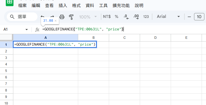Apply NT$ currency format
Image resolution: width=206 pixels, height=105 pixels.
tap(107, 17)
